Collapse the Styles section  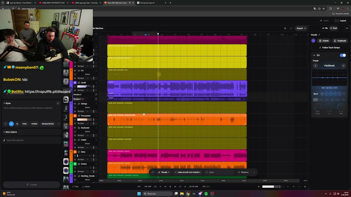(7, 103)
